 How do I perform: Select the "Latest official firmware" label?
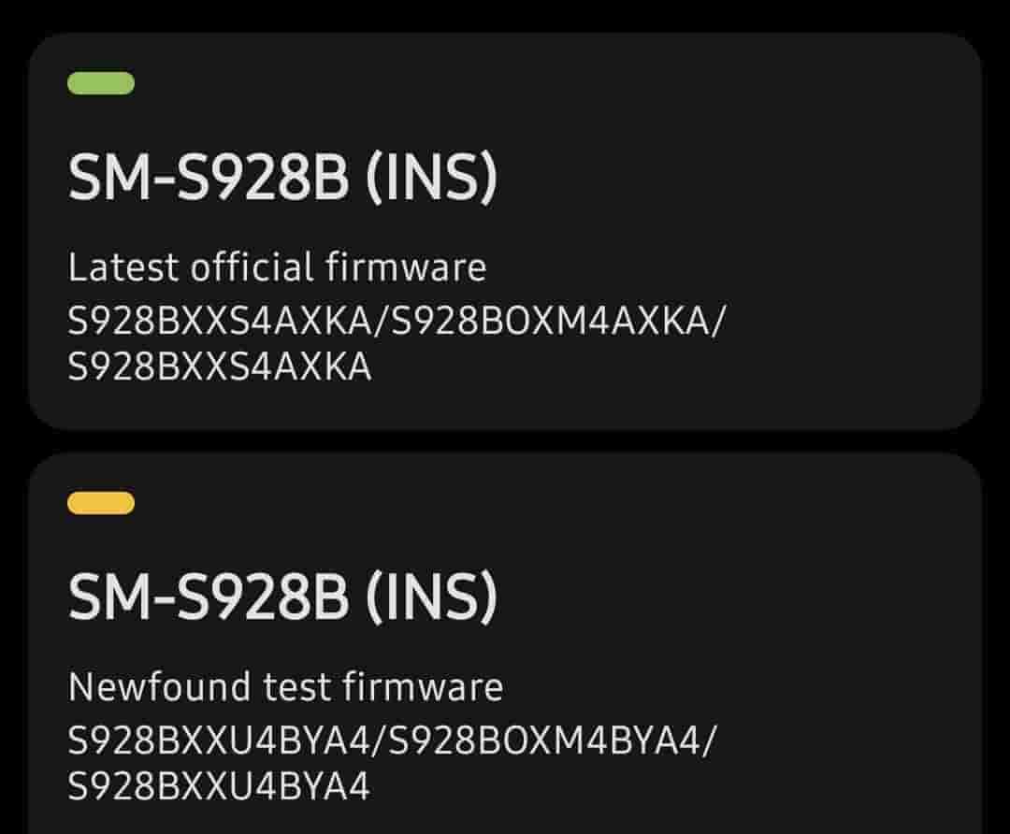277,268
